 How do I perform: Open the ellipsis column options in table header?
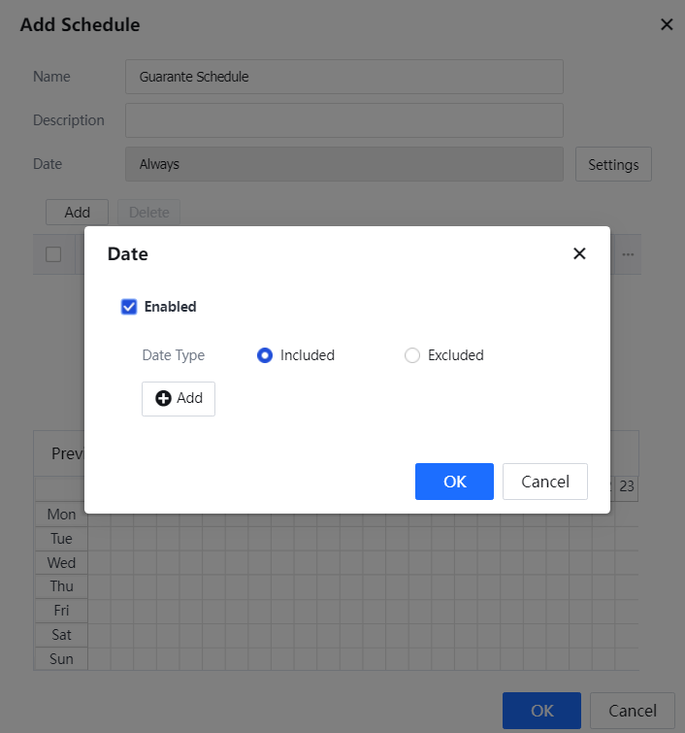[628, 254]
